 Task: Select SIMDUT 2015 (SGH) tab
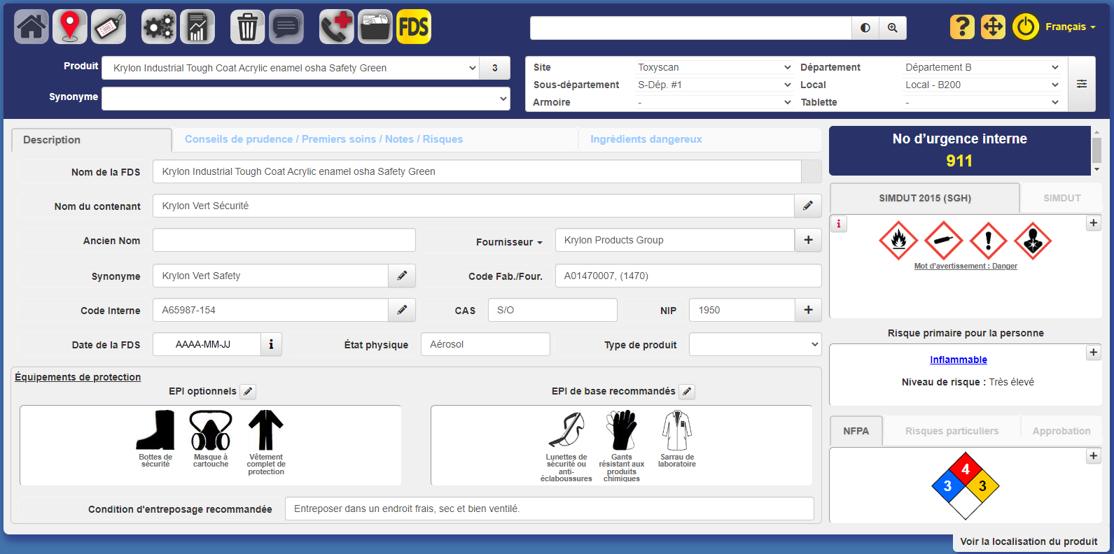pos(925,198)
